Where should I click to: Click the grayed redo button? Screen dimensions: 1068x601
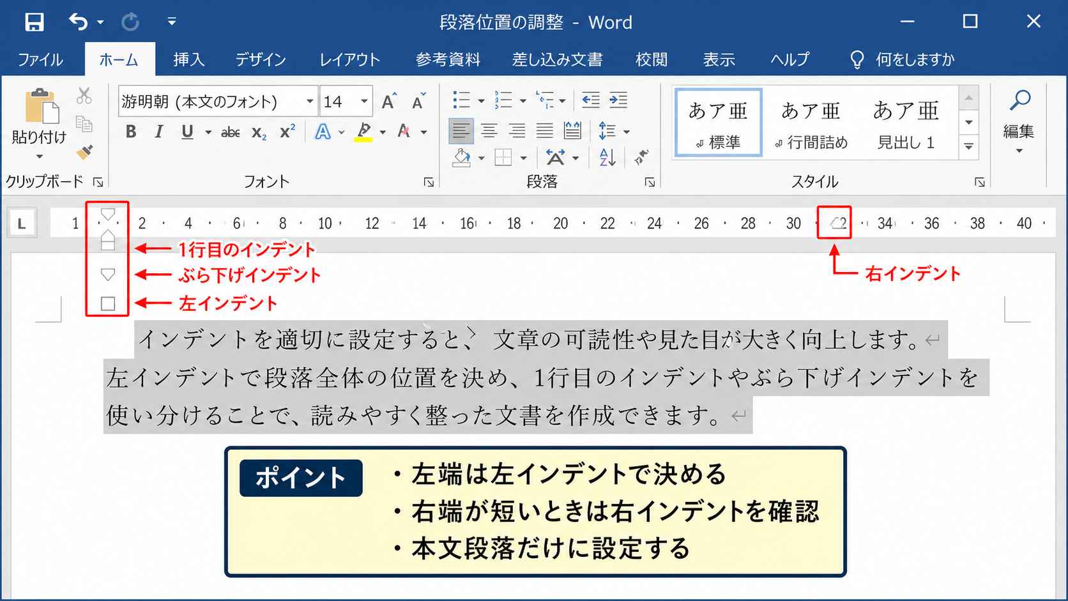(x=130, y=22)
